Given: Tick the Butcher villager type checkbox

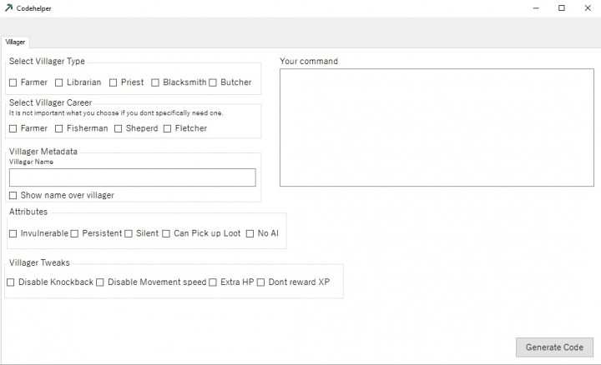Looking at the screenshot, I should click(x=214, y=82).
